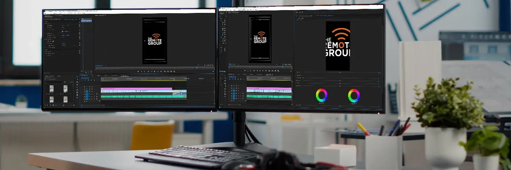Select the Selection tool on left monitor
The height and width of the screenshot is (170, 511).
[x=77, y=77]
